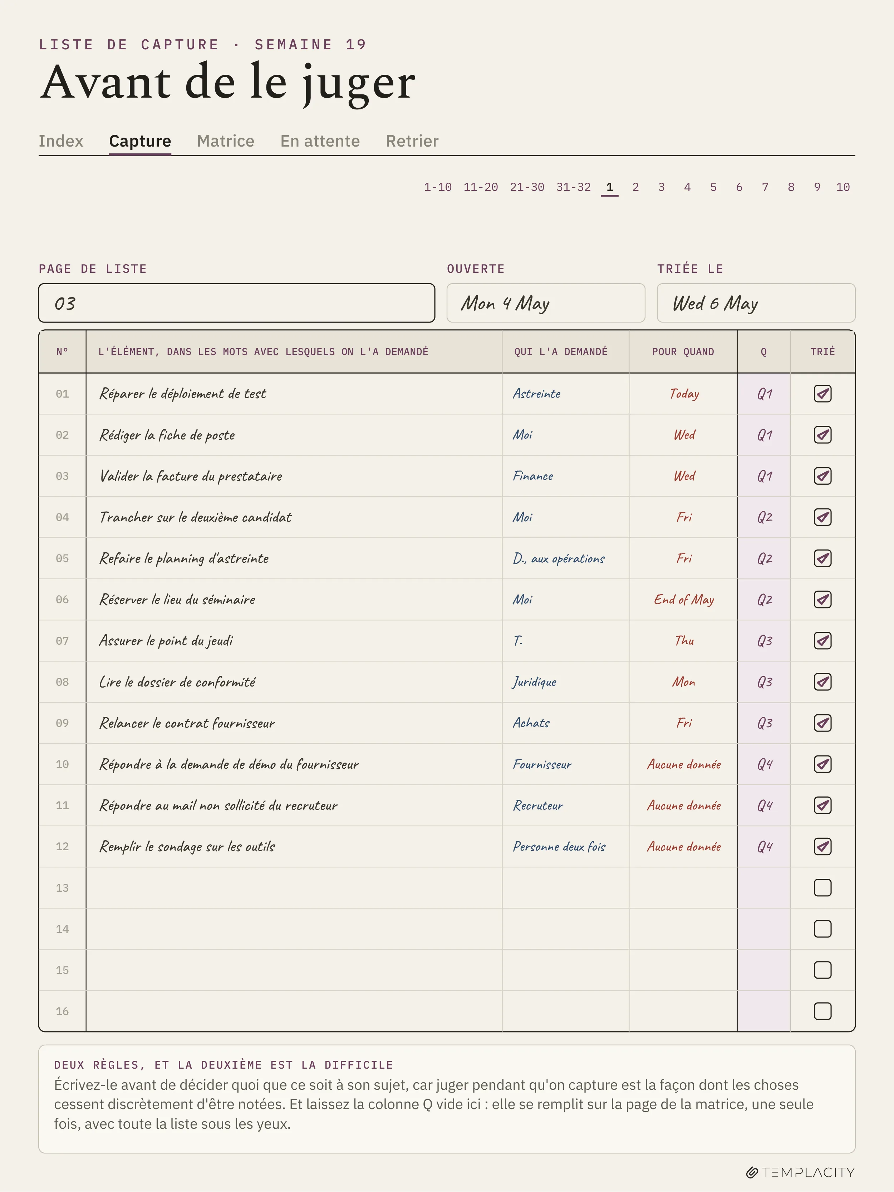Jump to pages 21-30 range link
This screenshot has height=1192, width=894.
(527, 187)
